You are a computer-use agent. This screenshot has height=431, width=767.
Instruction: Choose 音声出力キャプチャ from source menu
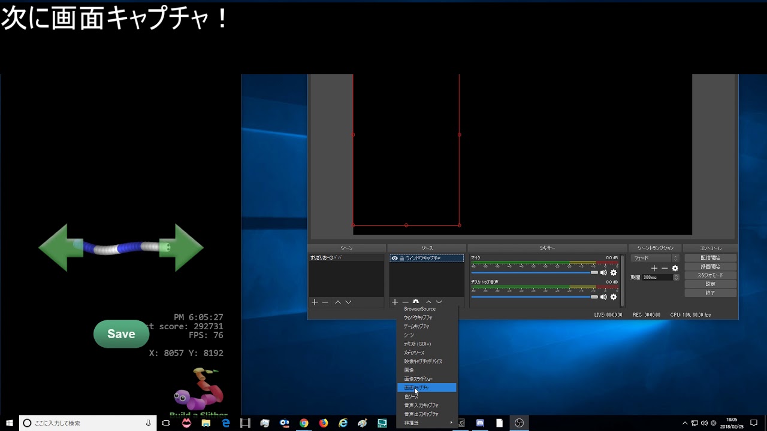click(428, 414)
